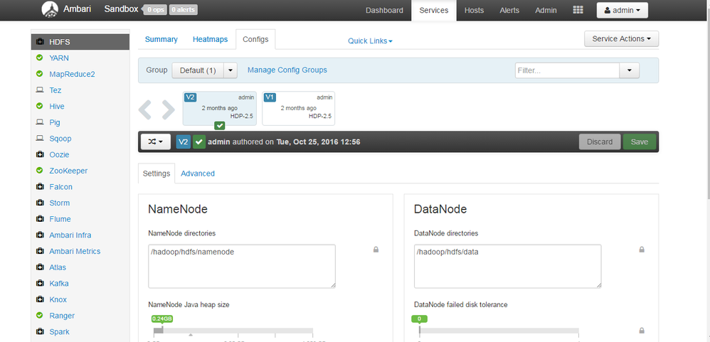Click MapReduce2 green status icon

pyautogui.click(x=39, y=74)
